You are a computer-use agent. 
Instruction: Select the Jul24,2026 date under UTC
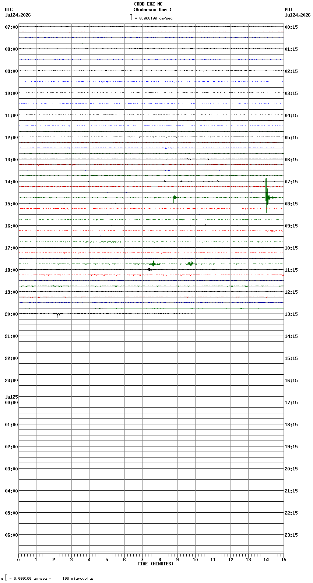pyautogui.click(x=18, y=15)
